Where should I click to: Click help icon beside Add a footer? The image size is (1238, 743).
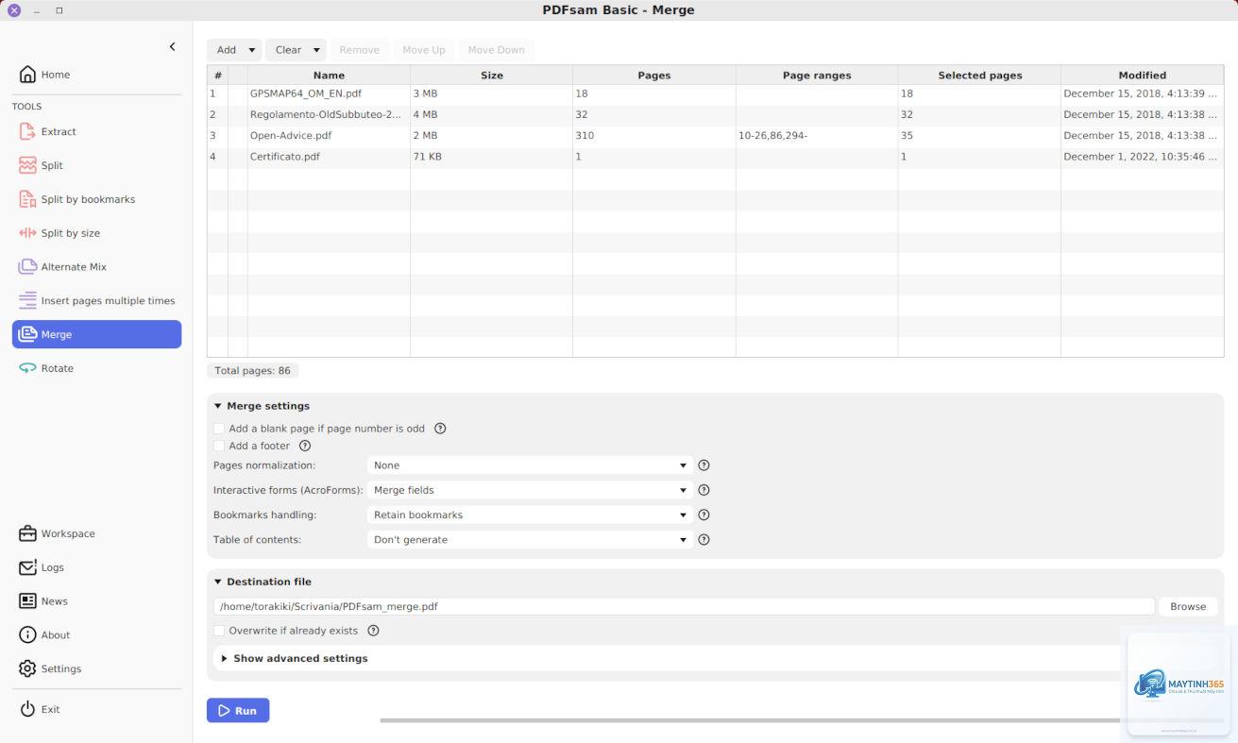[305, 446]
